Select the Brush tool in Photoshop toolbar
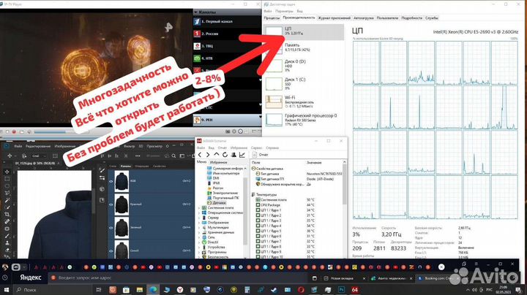Viewport: 527px width, 295px height. coord(7,236)
